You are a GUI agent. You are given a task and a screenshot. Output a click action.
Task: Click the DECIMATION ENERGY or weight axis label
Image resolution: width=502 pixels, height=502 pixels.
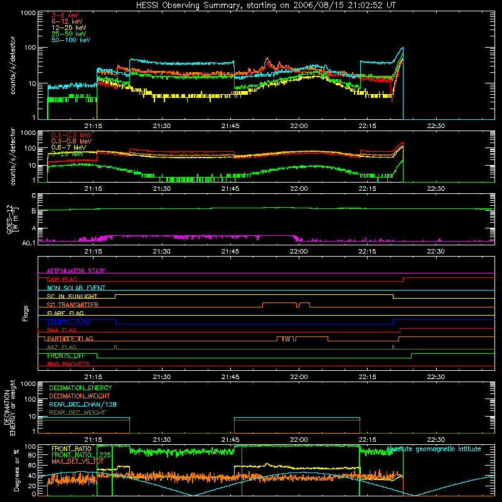click(x=9, y=407)
